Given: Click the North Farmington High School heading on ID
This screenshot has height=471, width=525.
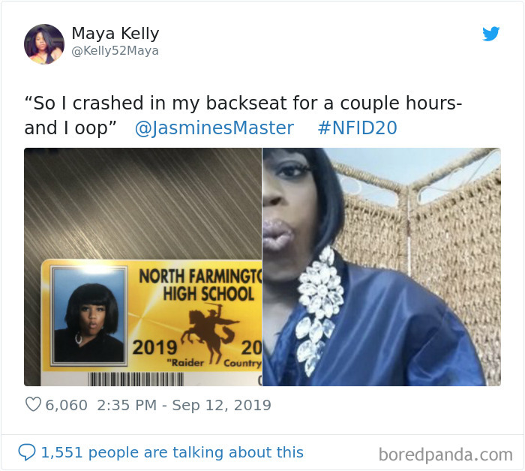Looking at the screenshot, I should (200, 285).
